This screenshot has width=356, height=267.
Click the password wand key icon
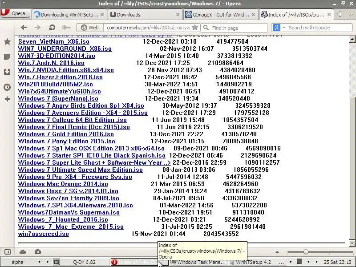(66, 28)
